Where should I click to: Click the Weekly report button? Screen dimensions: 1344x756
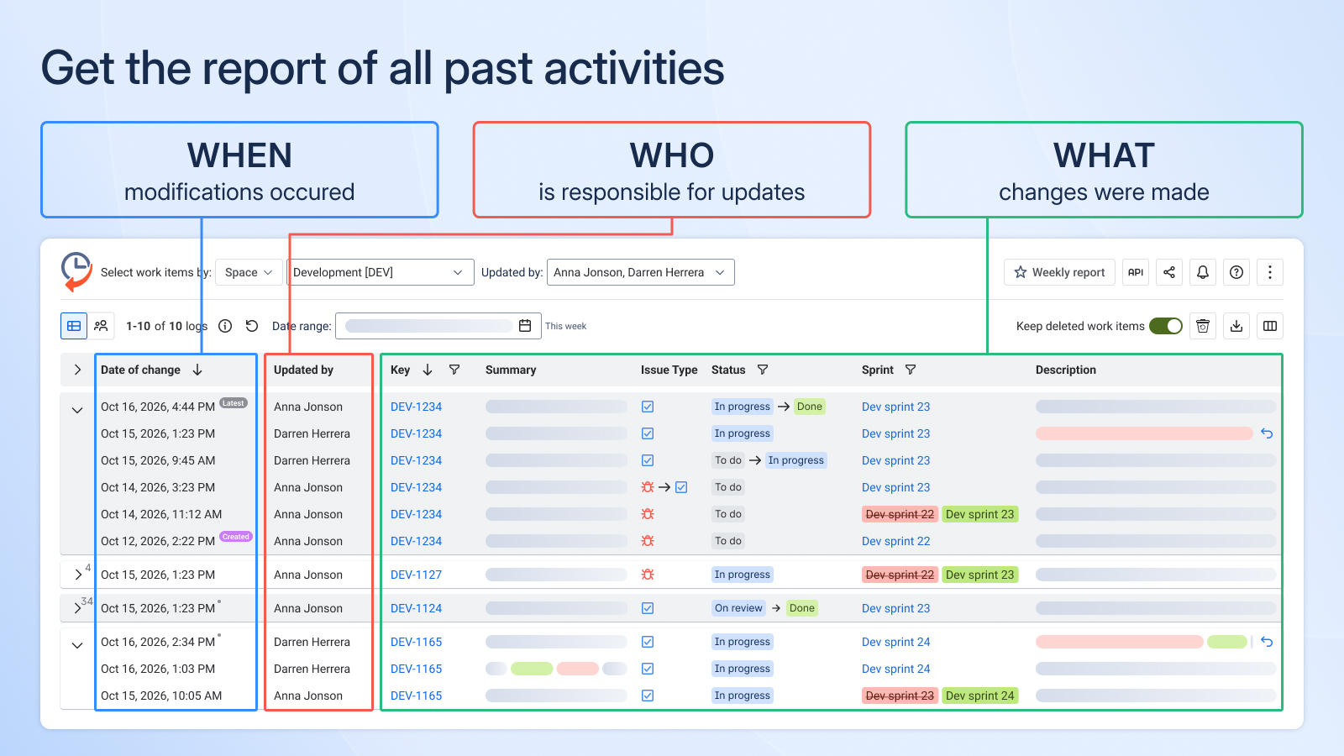pyautogui.click(x=1059, y=272)
